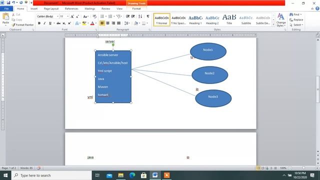Viewport: 320px width, 180px height.
Task: Open the Find dropdown arrow
Action: coord(301,14)
